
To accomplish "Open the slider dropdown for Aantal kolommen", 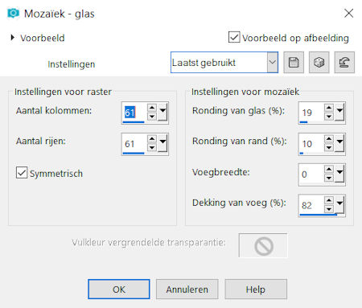I will click(x=162, y=111).
